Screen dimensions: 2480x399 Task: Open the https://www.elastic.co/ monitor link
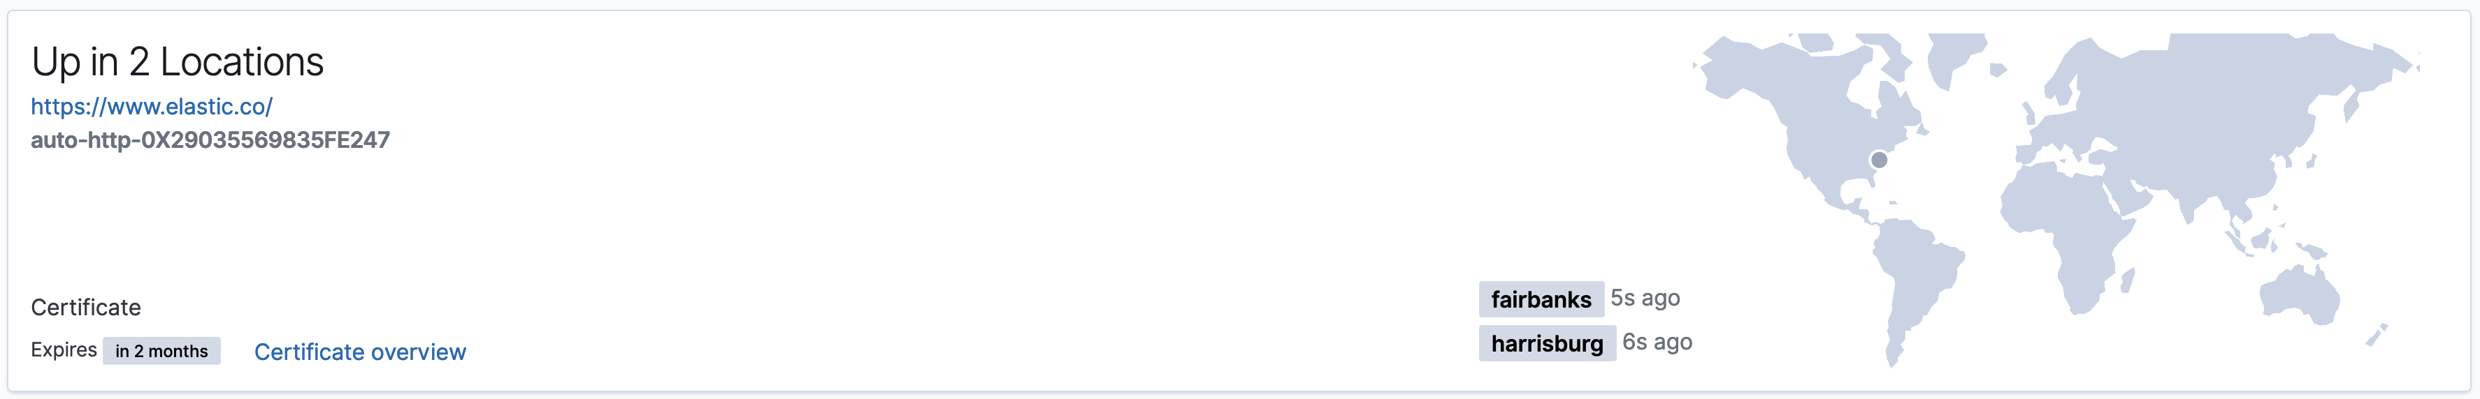(151, 107)
